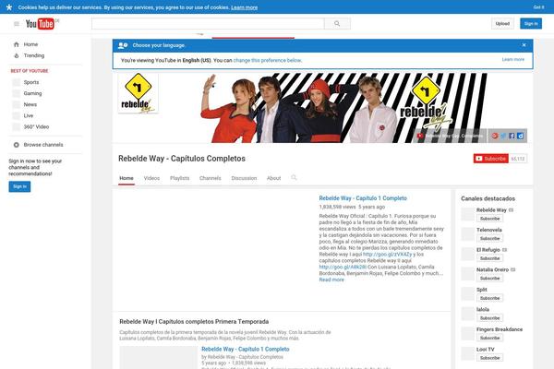
Task: Click the El Refugio featured channel avatar
Action: [x=468, y=254]
